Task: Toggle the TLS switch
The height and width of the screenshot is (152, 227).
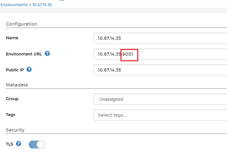Action: (x=36, y=144)
